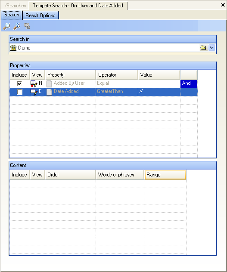Uncheck Include for Added By User
227x272 pixels.
(19, 83)
